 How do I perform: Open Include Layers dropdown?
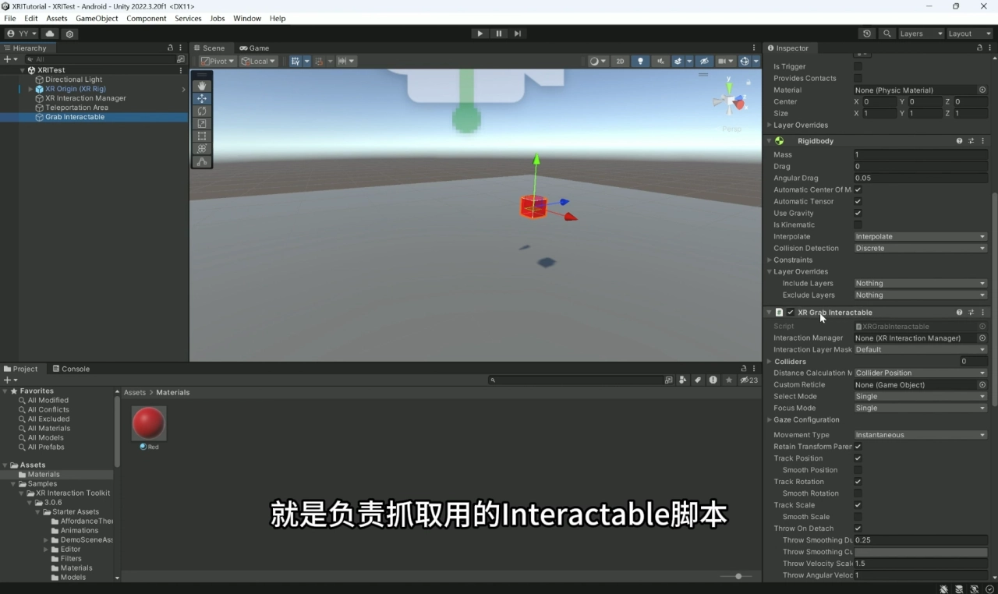(x=920, y=283)
